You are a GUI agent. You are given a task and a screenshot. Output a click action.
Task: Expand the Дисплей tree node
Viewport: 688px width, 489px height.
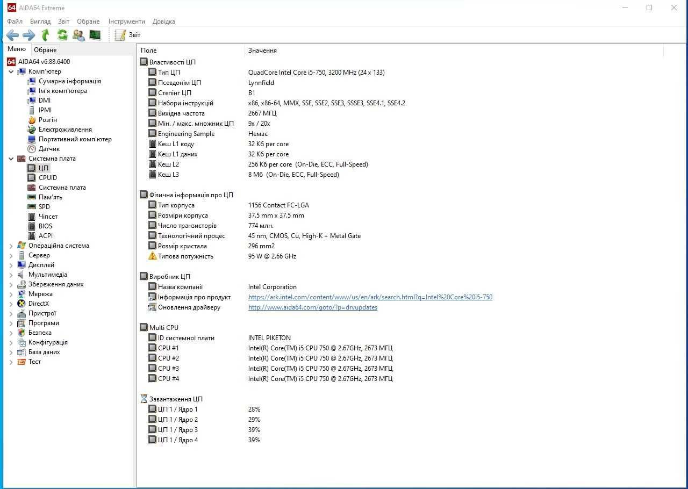11,265
